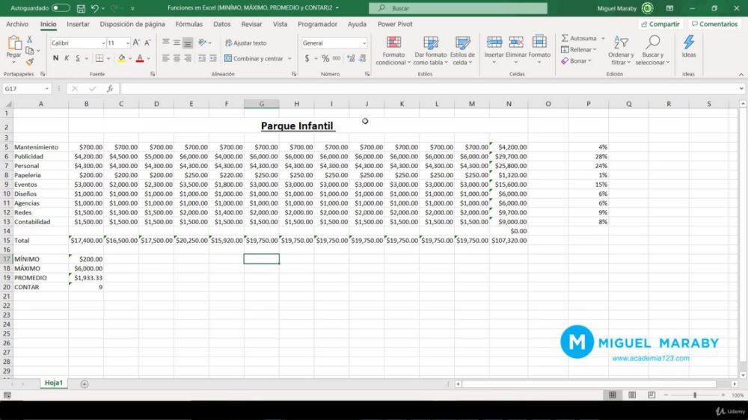Expand the General number format dropdown
748x420 pixels.
point(364,43)
